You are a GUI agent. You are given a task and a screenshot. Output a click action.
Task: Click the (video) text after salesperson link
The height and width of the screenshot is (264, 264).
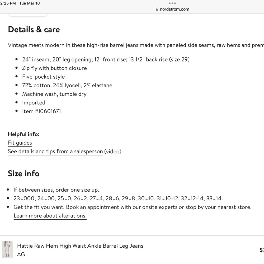[x=113, y=152]
